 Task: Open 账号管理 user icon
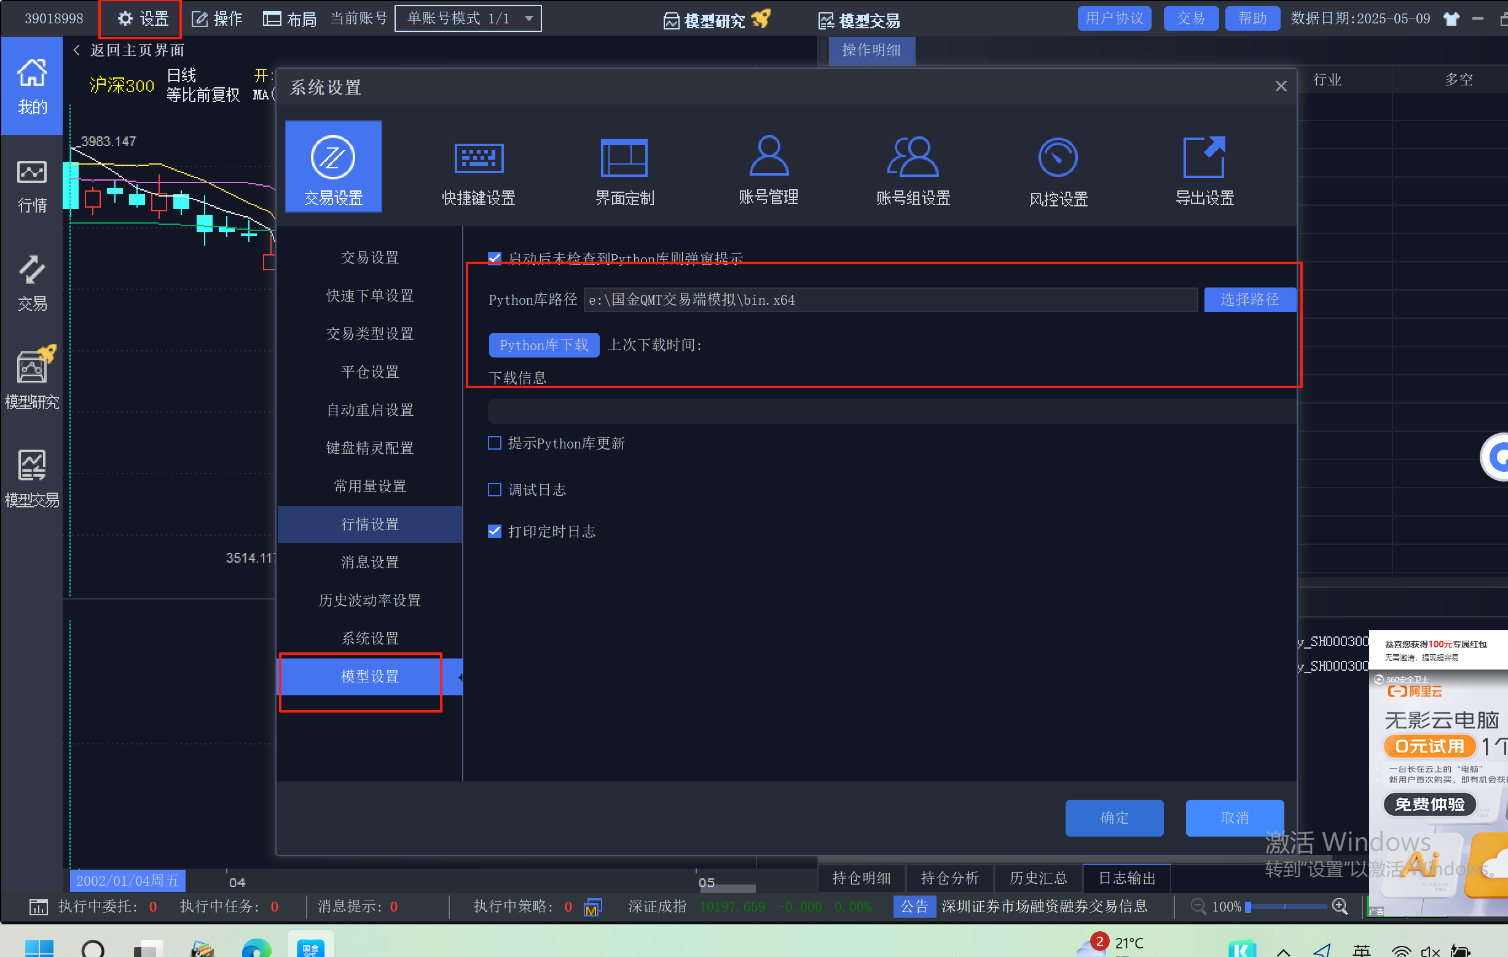[x=768, y=158]
